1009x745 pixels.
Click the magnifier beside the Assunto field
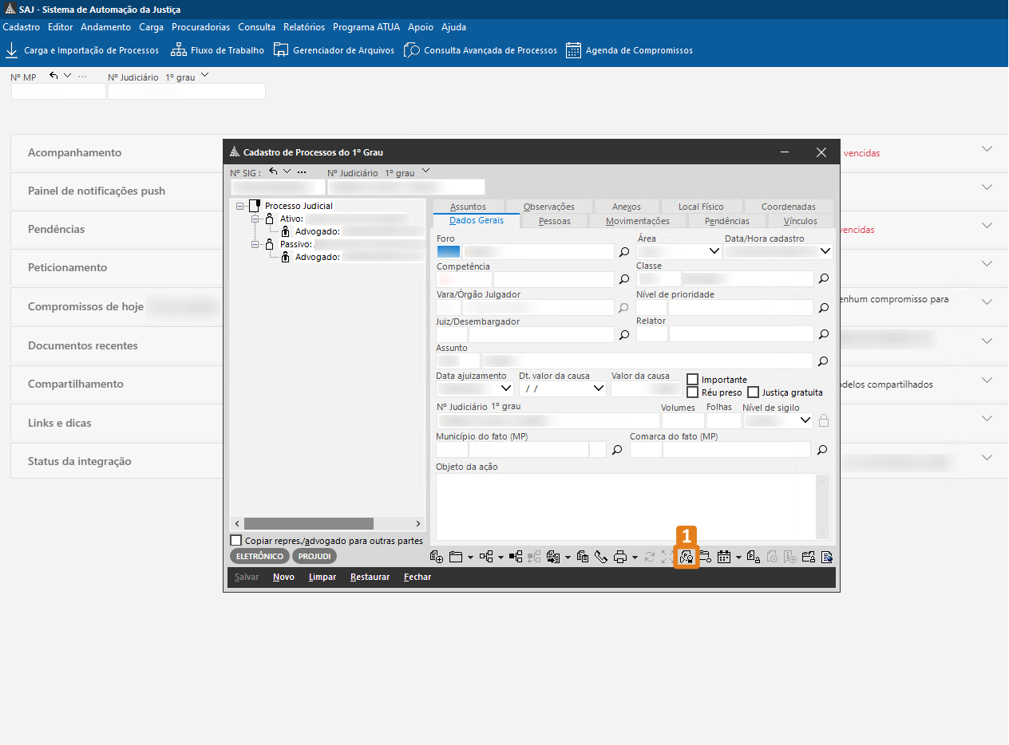point(823,361)
